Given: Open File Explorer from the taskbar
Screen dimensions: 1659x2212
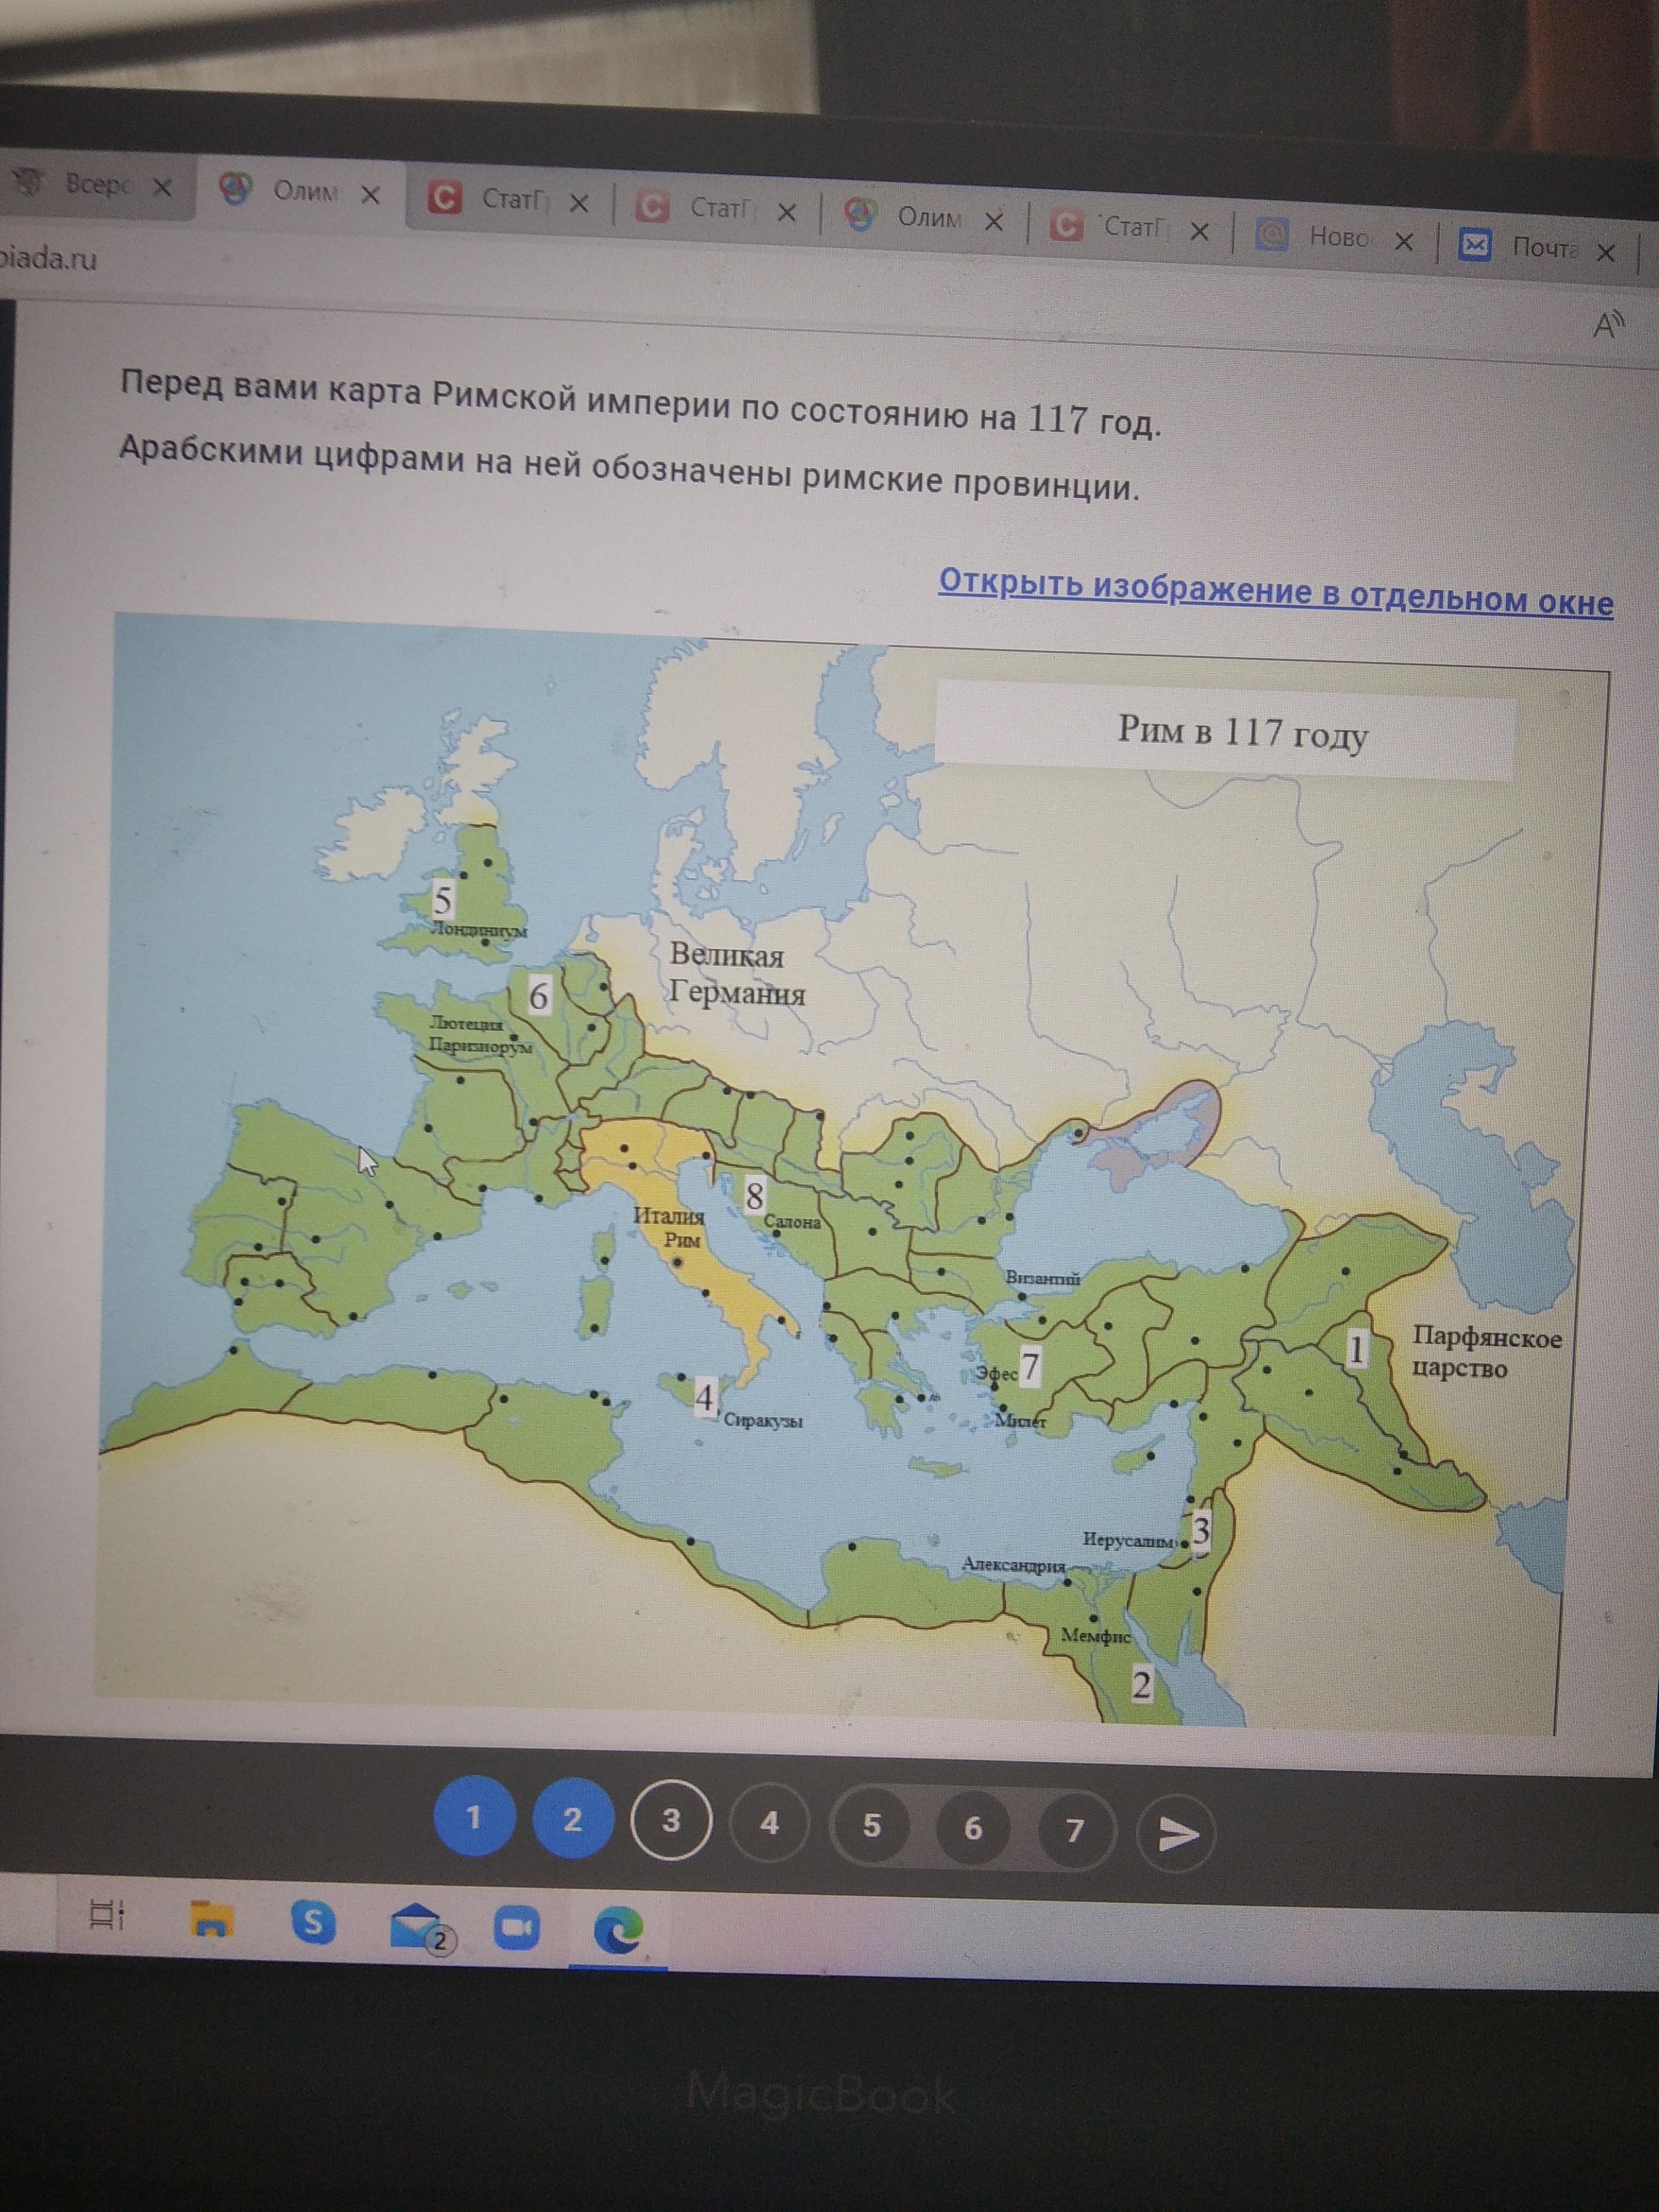Looking at the screenshot, I should click(211, 1919).
